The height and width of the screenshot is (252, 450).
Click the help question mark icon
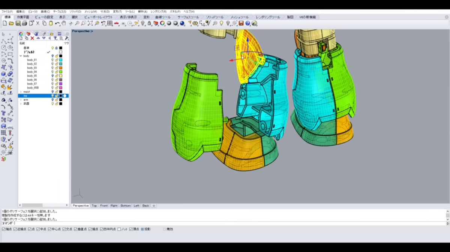click(248, 23)
